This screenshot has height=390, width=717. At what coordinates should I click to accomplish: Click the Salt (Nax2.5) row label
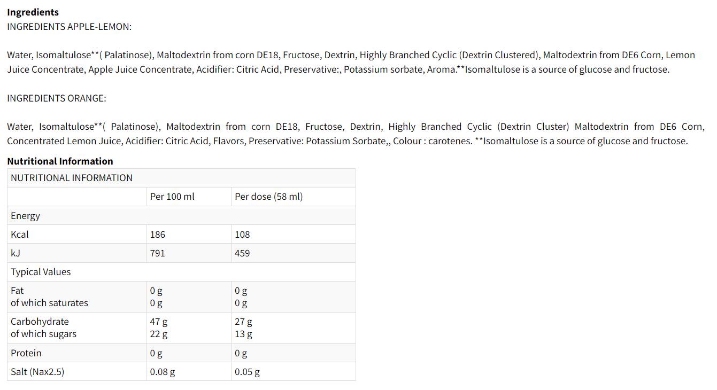click(37, 372)
